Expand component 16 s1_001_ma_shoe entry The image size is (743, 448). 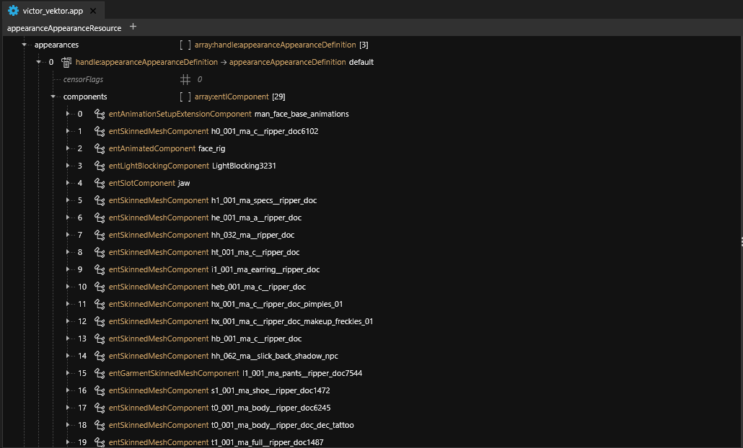pyautogui.click(x=68, y=390)
